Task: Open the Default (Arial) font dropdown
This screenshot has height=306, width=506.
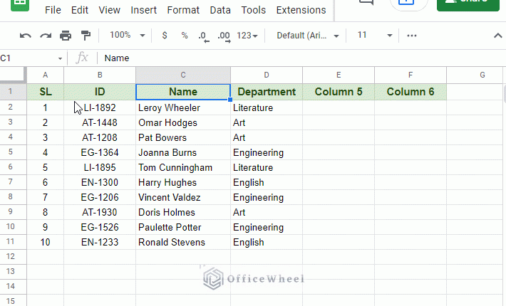Action: coord(308,36)
